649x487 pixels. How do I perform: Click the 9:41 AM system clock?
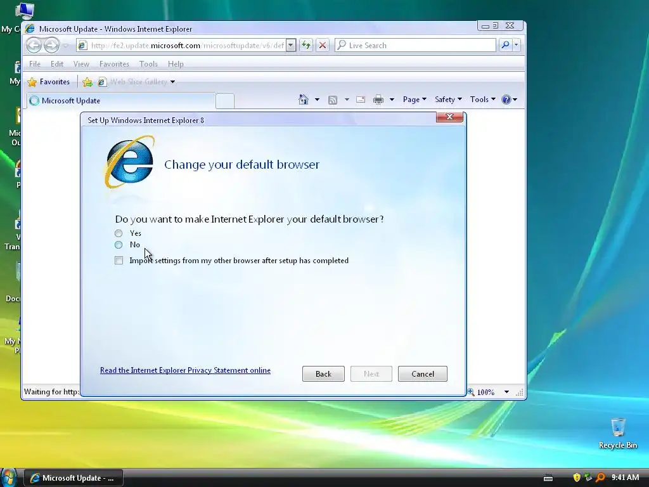(625, 477)
